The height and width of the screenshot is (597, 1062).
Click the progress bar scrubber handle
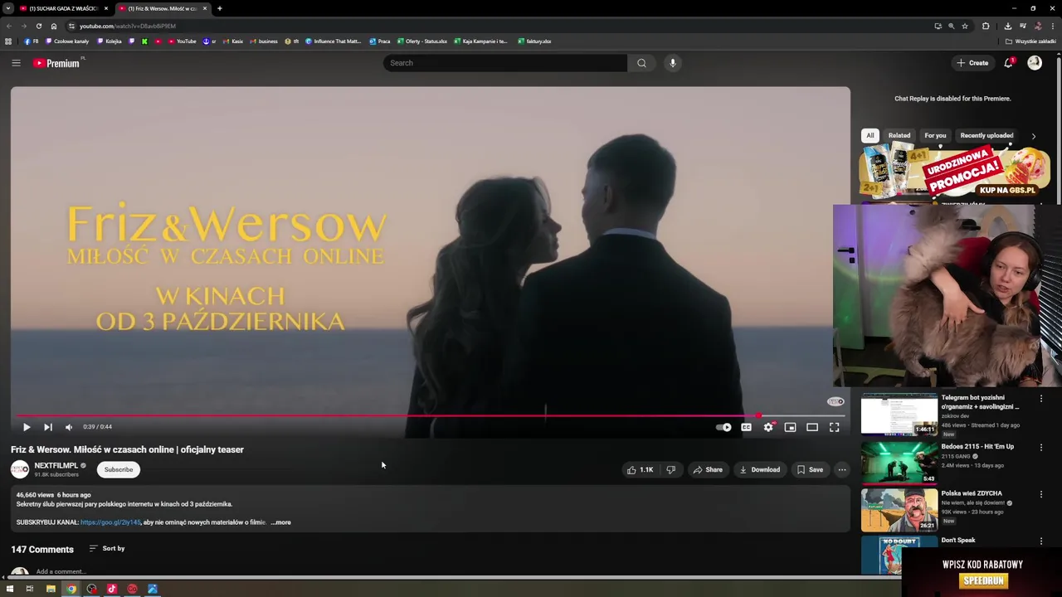click(x=758, y=415)
